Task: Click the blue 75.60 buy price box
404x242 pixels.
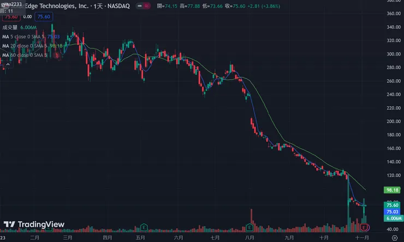Action: pos(44,17)
